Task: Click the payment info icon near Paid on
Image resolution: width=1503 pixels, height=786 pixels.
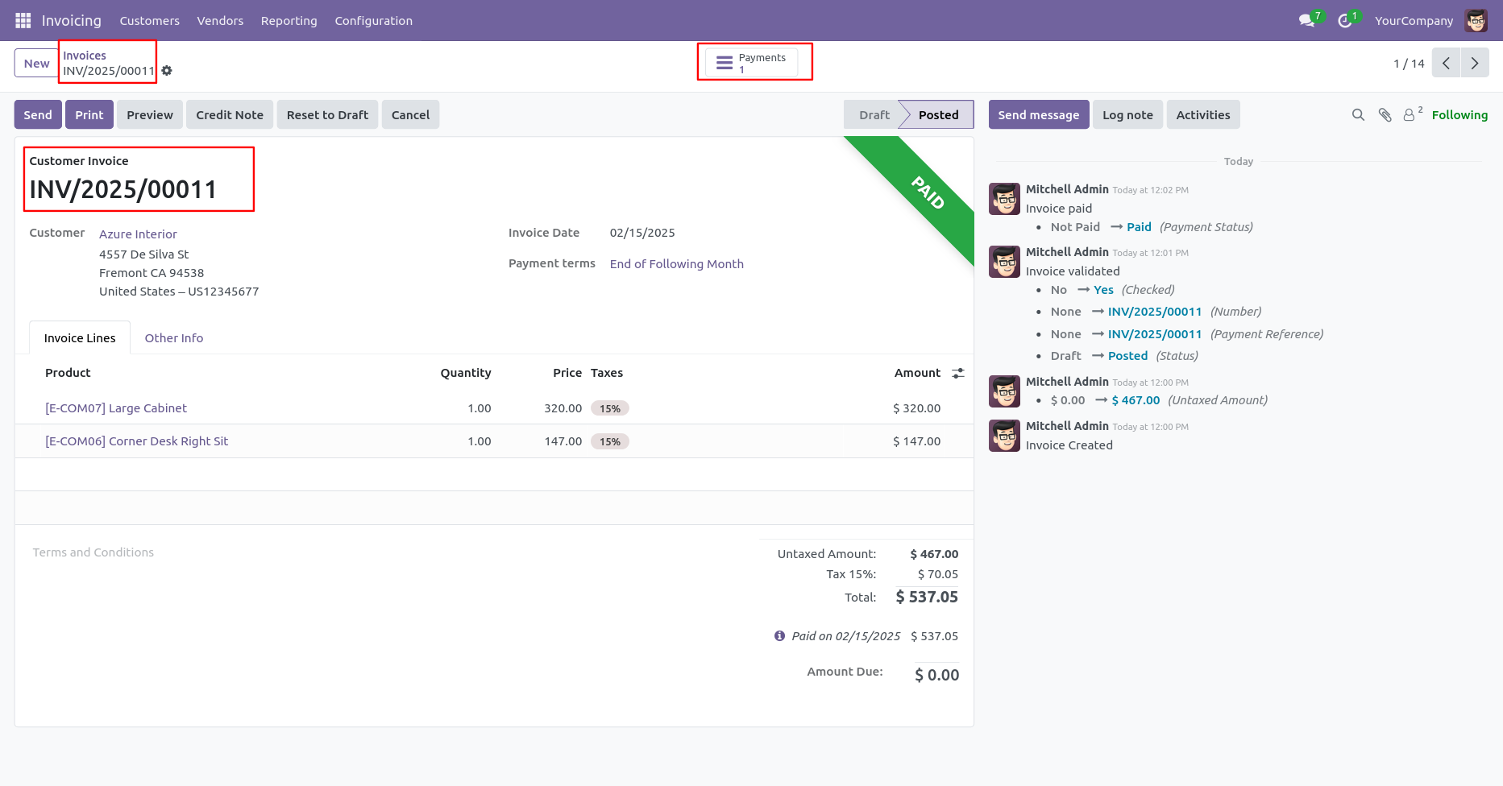Action: point(779,635)
